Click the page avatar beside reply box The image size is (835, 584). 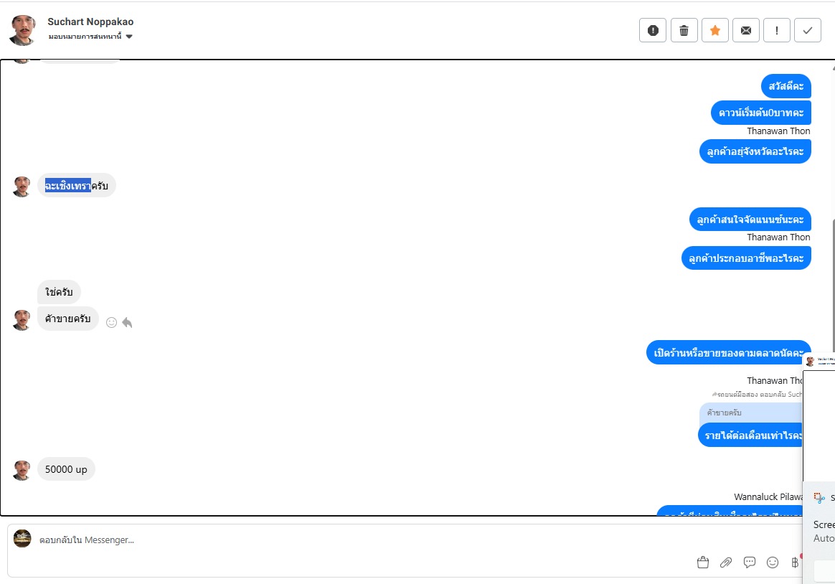tap(22, 539)
